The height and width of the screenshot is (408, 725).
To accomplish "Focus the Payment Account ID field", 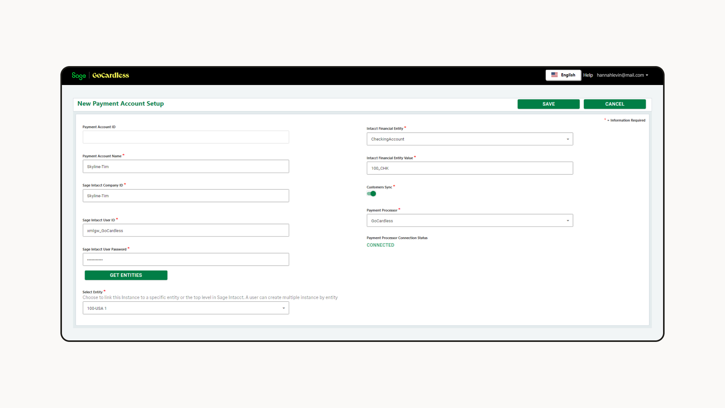I will pyautogui.click(x=185, y=137).
